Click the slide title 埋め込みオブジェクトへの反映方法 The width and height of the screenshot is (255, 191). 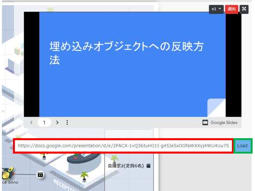click(x=126, y=53)
